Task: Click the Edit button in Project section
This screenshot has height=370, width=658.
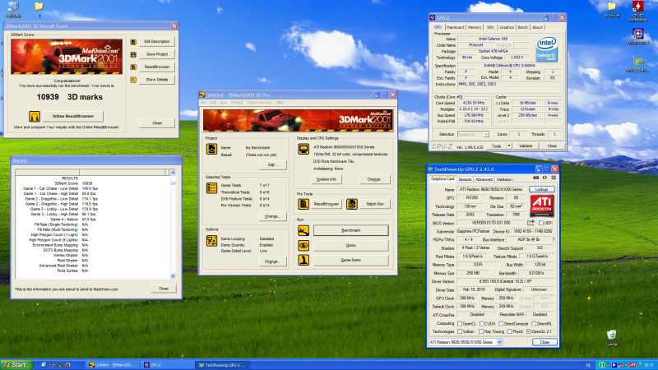Action: point(272,165)
